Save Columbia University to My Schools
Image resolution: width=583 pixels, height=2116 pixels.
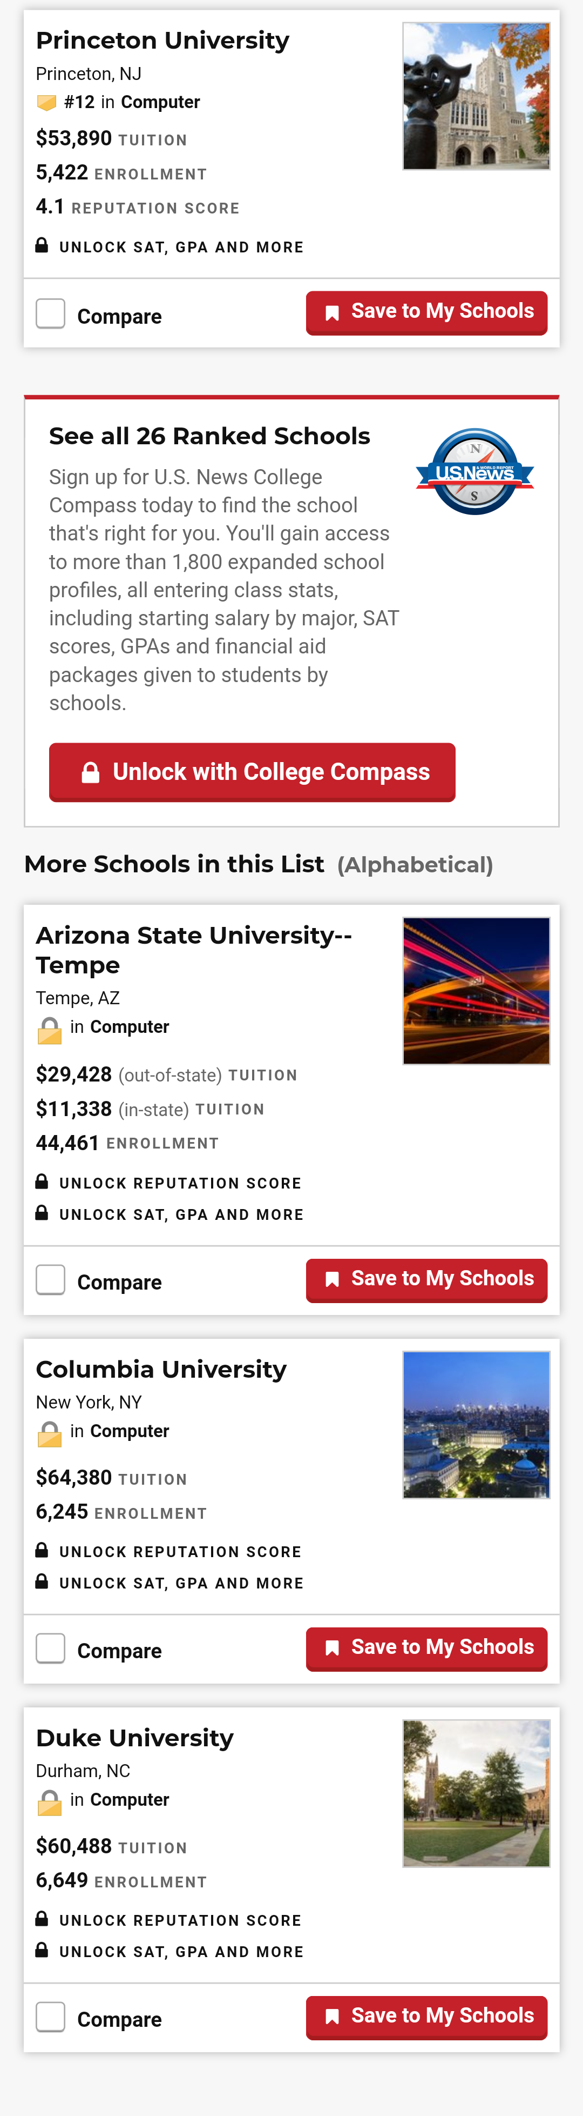pos(426,1648)
